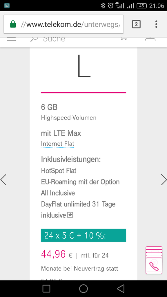Tap the Android recent apps square button
Screen dimensions: 167x297
pyautogui.click(x=46, y=289)
